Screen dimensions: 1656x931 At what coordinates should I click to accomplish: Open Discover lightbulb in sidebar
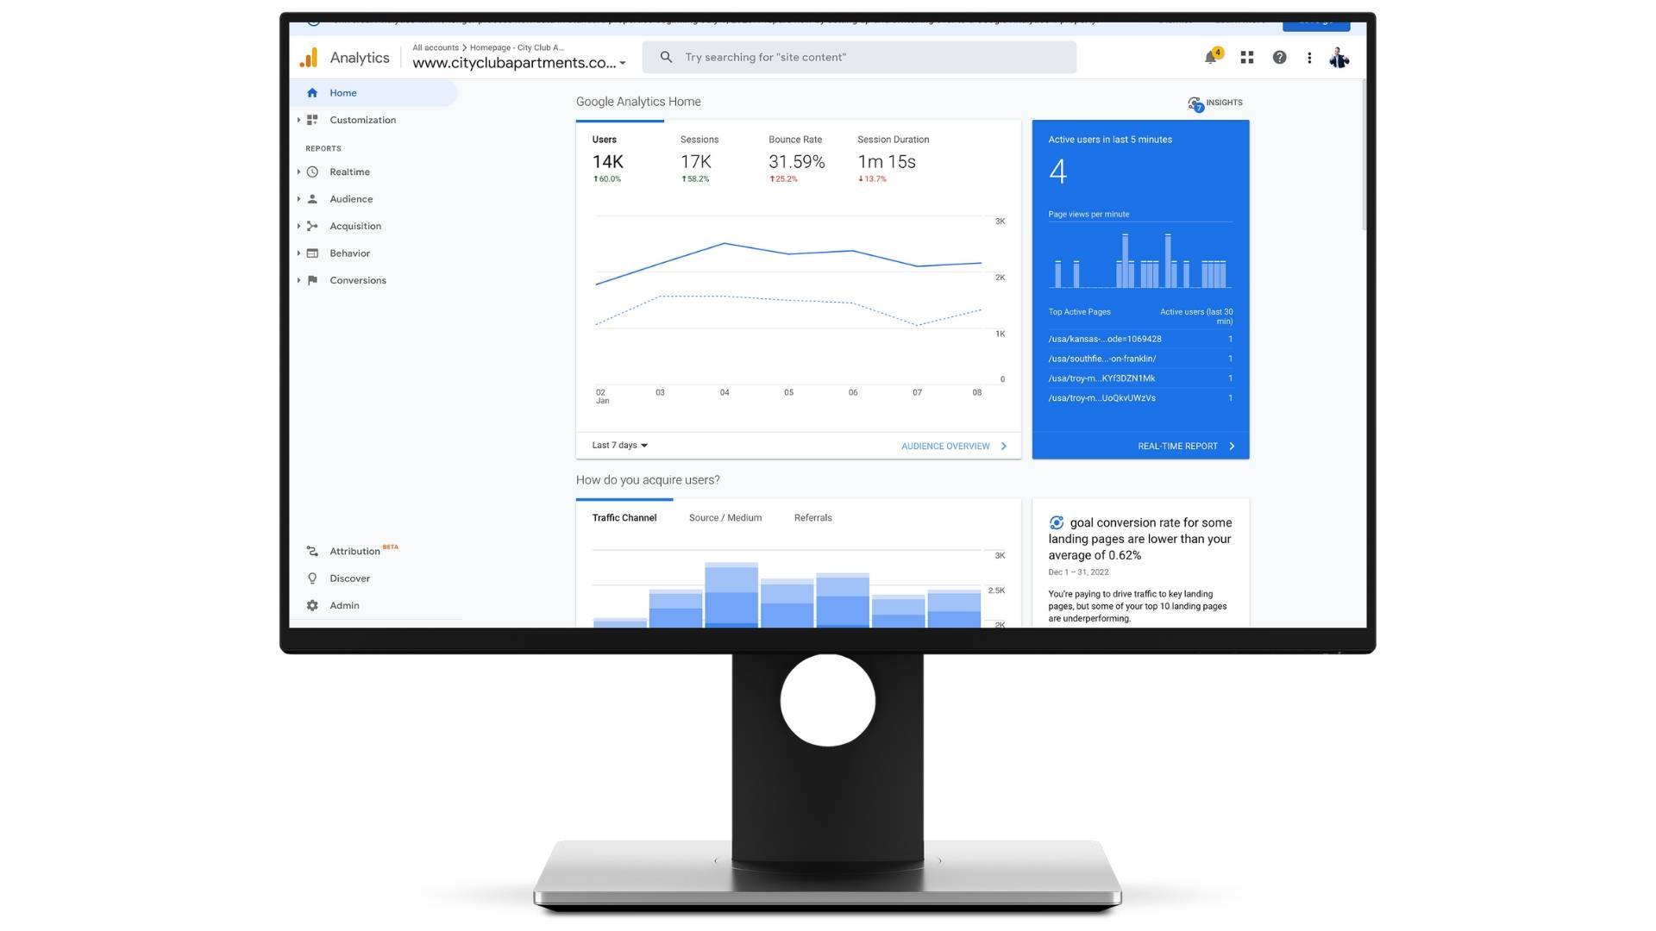[x=348, y=578]
